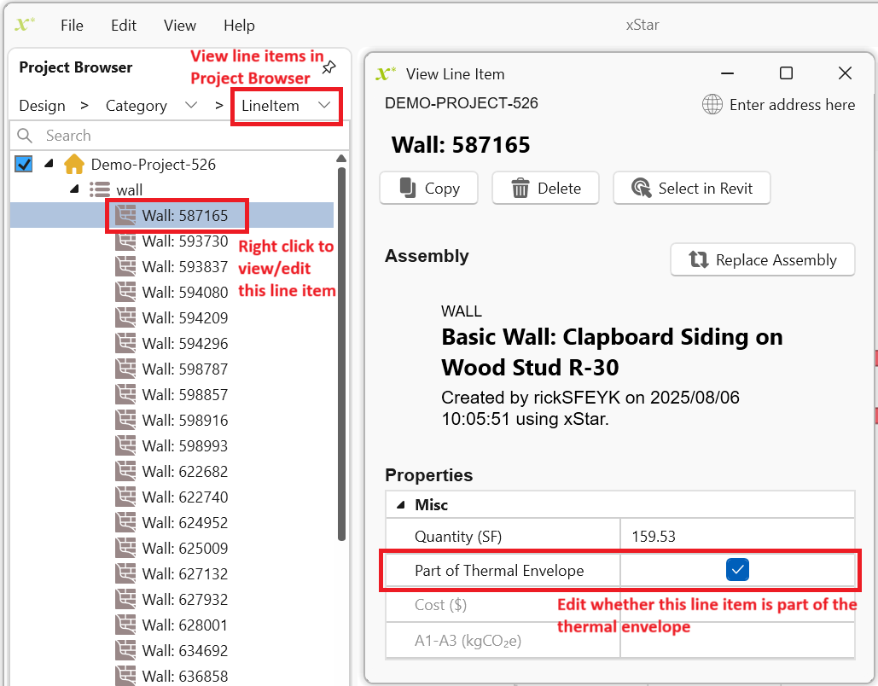Click the wall icon for Wall: 593730

pos(126,241)
